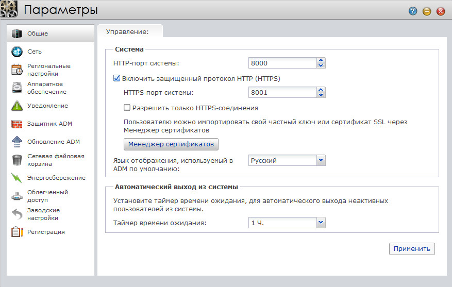Open Защитник ADM brick wall icon

click(x=18, y=124)
